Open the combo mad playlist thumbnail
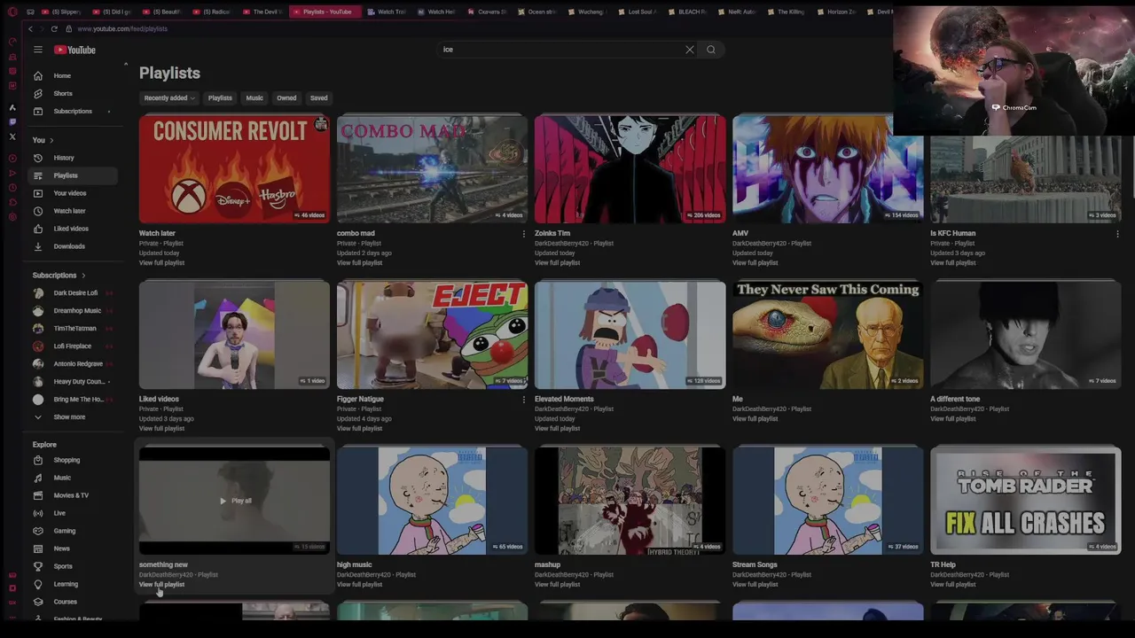This screenshot has width=1135, height=638. pyautogui.click(x=432, y=168)
